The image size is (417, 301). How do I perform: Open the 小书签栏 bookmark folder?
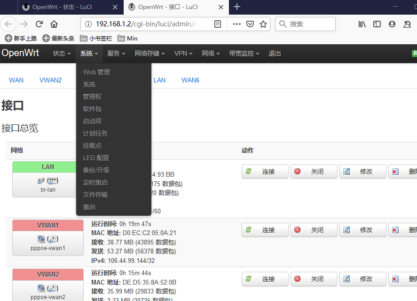96,38
